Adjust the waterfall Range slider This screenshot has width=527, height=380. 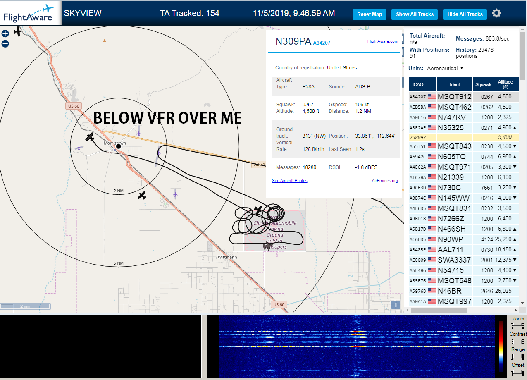tap(517, 356)
